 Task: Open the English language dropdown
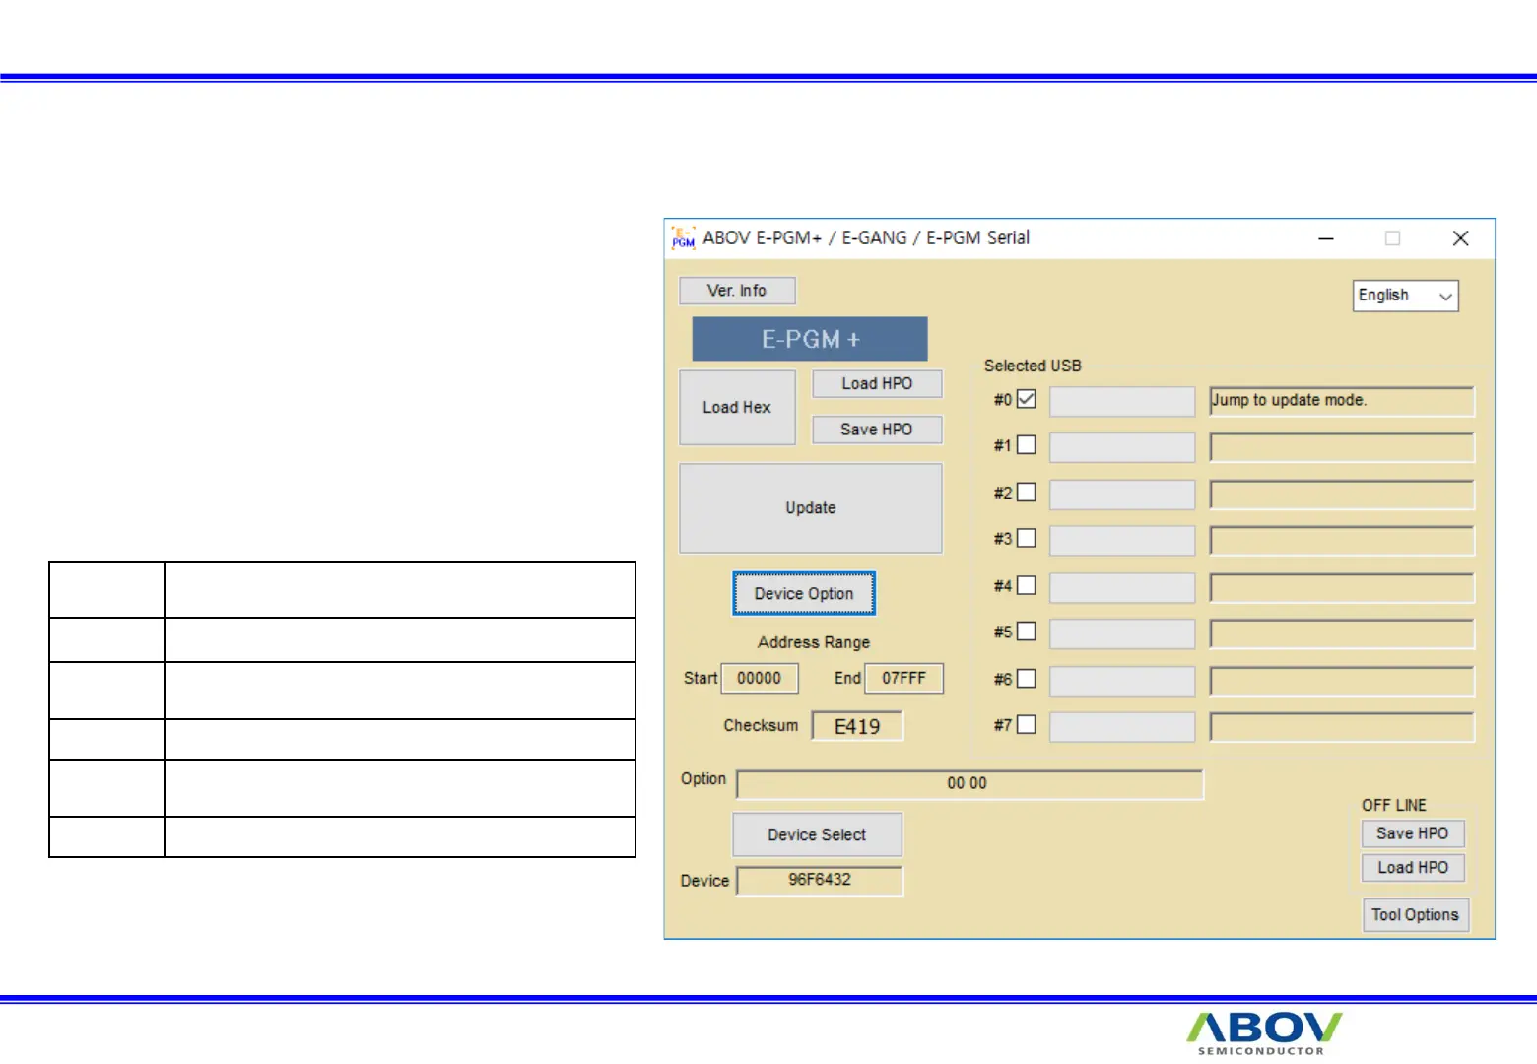pos(1405,296)
